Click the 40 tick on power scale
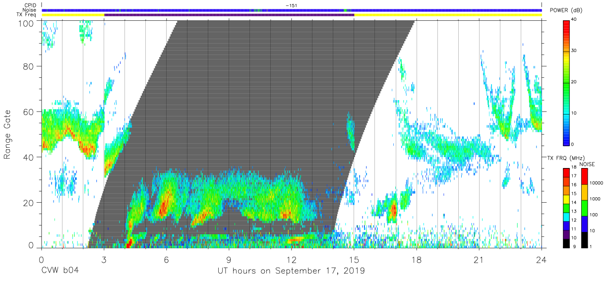 tap(574, 20)
